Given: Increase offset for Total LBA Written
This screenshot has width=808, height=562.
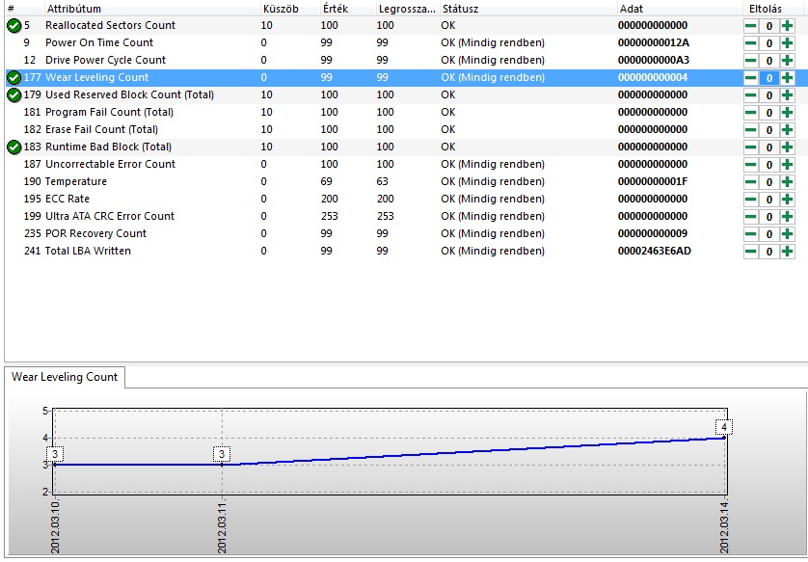Looking at the screenshot, I should click(x=787, y=252).
